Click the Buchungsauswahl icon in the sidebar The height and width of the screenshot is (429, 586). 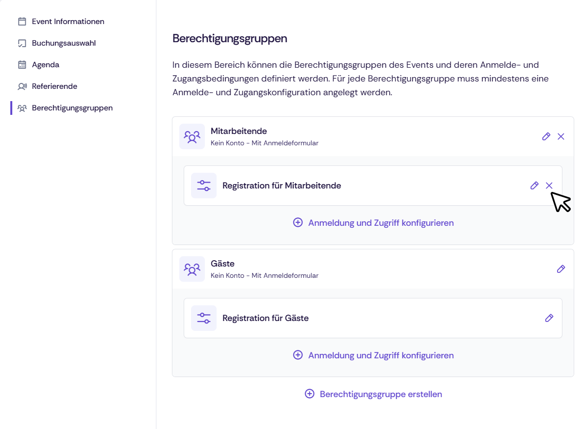(22, 43)
